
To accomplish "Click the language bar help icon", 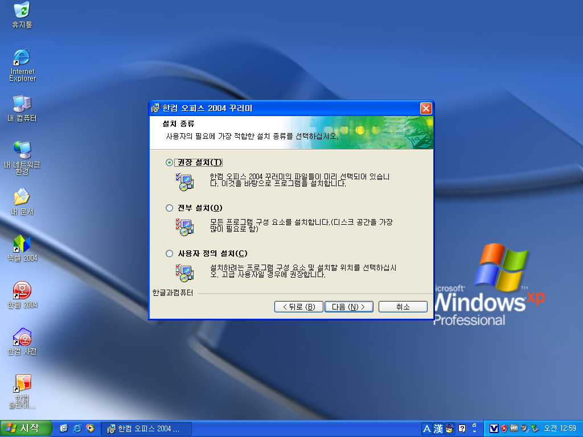I will pos(462,429).
